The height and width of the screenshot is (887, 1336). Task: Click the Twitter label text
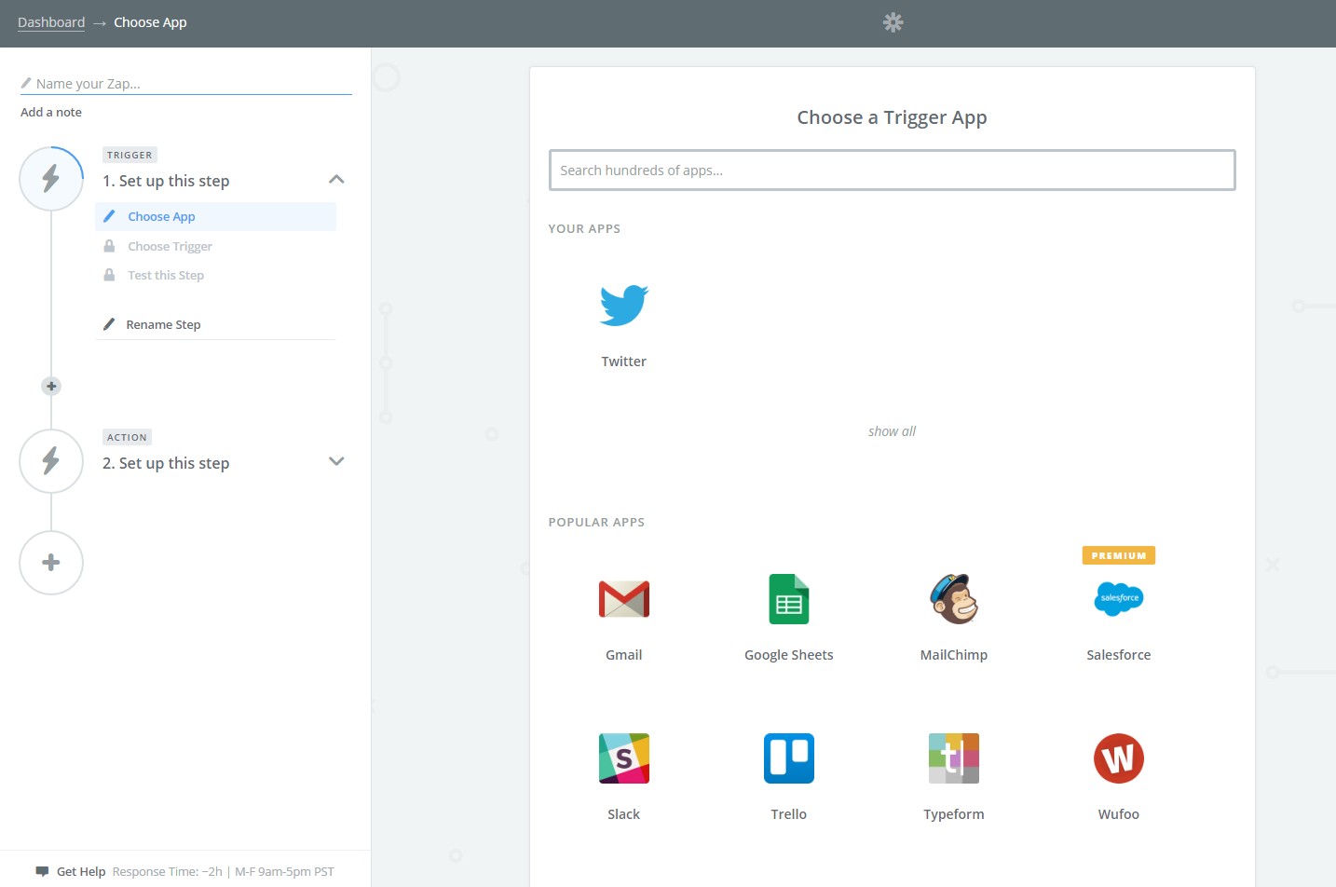623,362
